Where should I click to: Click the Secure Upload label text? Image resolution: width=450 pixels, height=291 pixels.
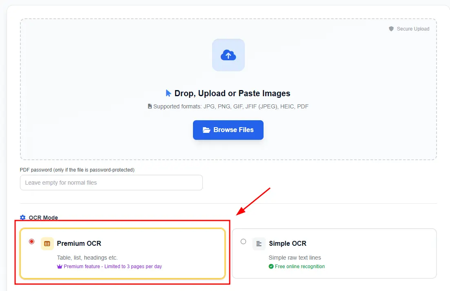point(413,29)
